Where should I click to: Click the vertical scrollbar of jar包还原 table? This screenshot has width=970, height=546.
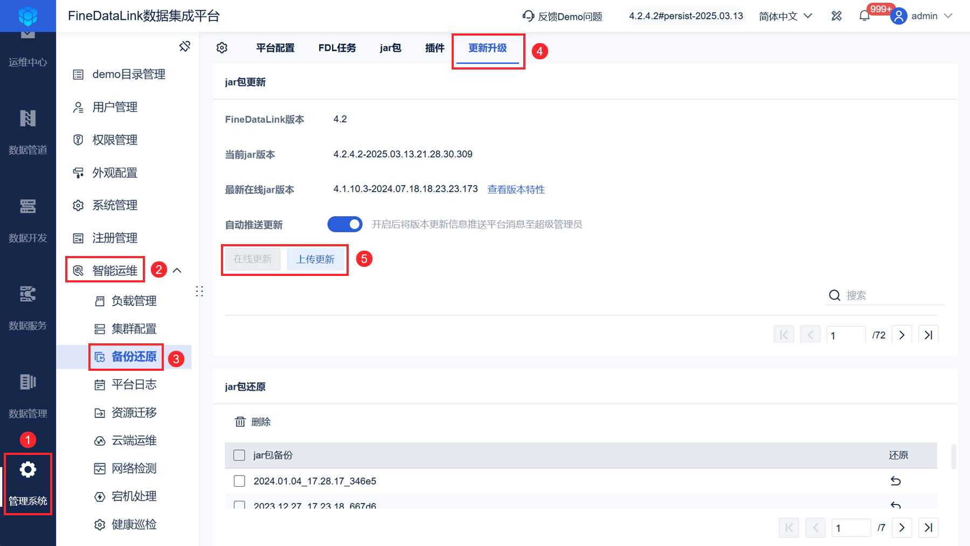pyautogui.click(x=954, y=457)
